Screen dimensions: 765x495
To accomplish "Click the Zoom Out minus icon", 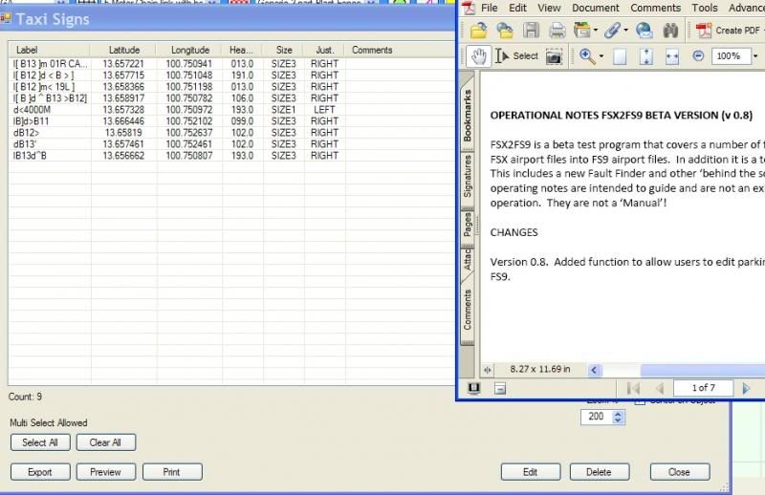I will [698, 56].
